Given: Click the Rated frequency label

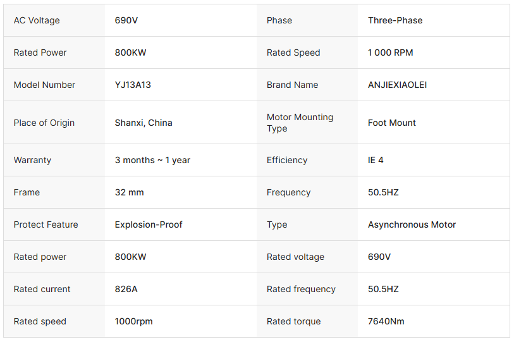Looking at the screenshot, I should pyautogui.click(x=301, y=289).
